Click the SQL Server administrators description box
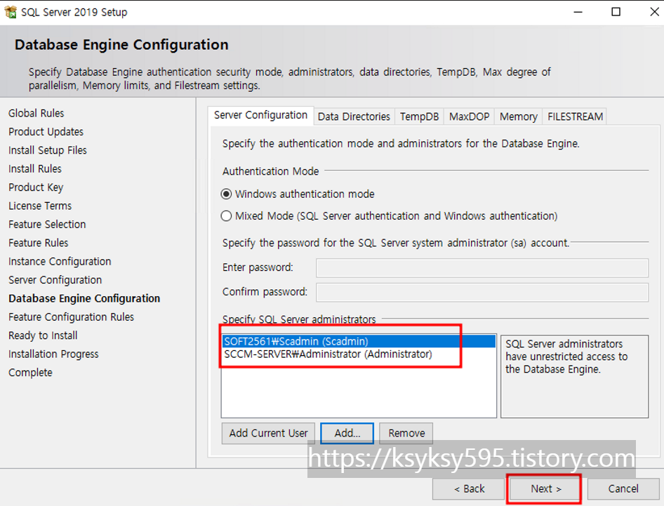664x506 pixels. click(x=574, y=376)
